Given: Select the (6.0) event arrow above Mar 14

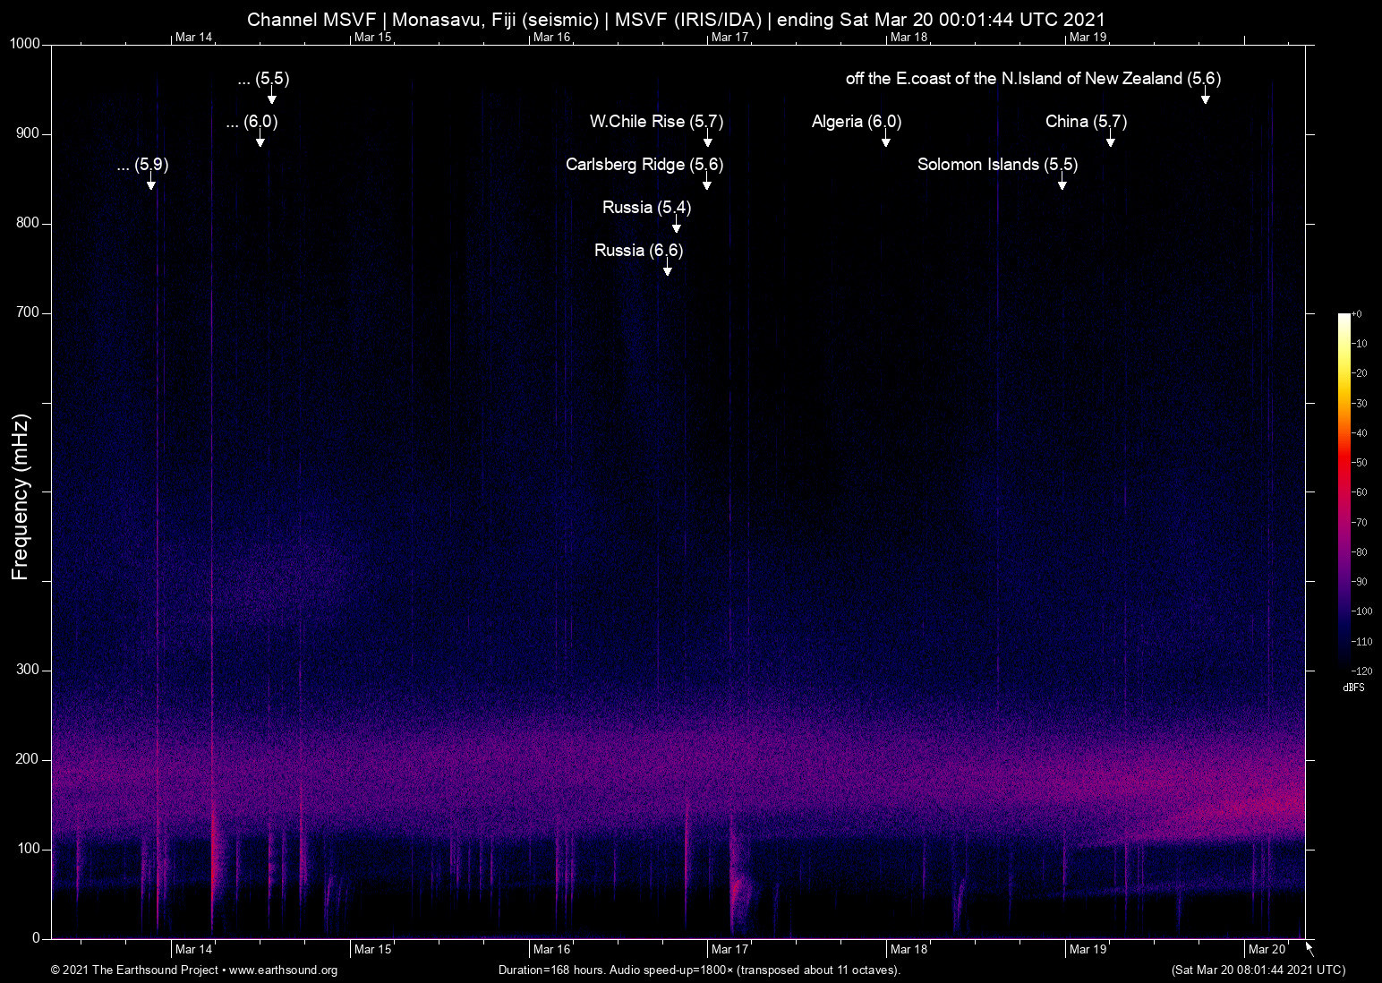Looking at the screenshot, I should [x=260, y=141].
